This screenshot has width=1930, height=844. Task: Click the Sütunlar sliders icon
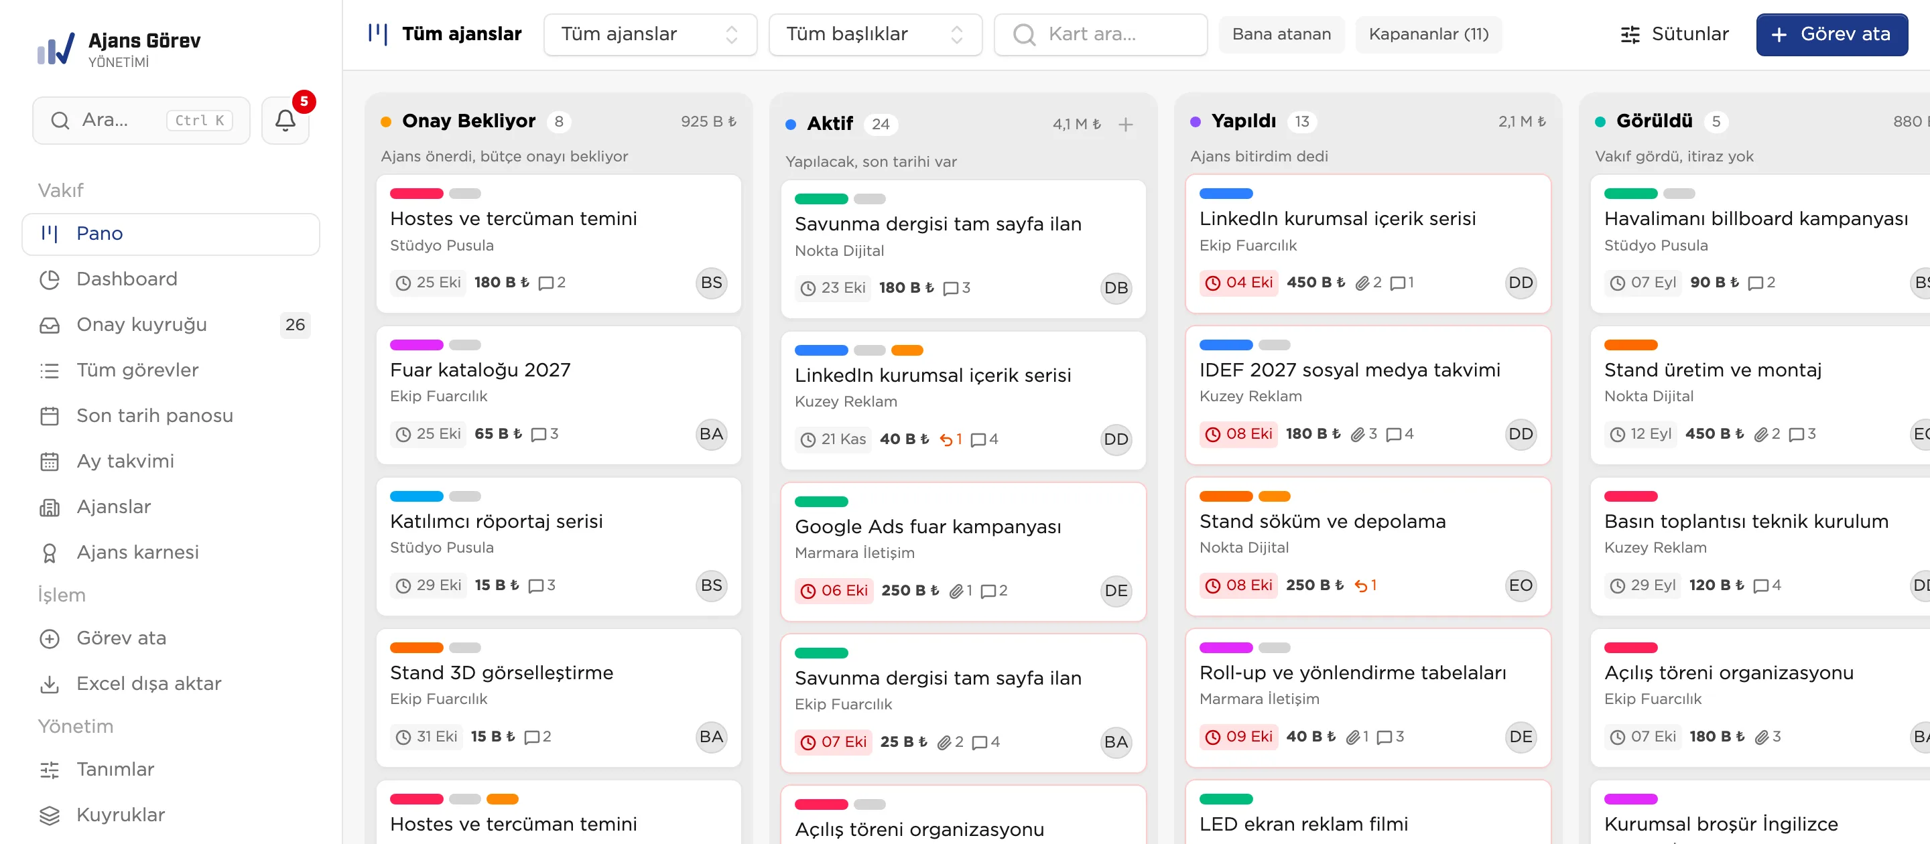1630,34
